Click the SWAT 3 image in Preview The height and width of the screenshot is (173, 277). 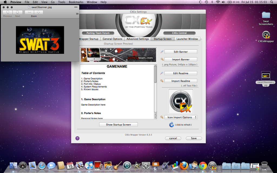coord(40,40)
